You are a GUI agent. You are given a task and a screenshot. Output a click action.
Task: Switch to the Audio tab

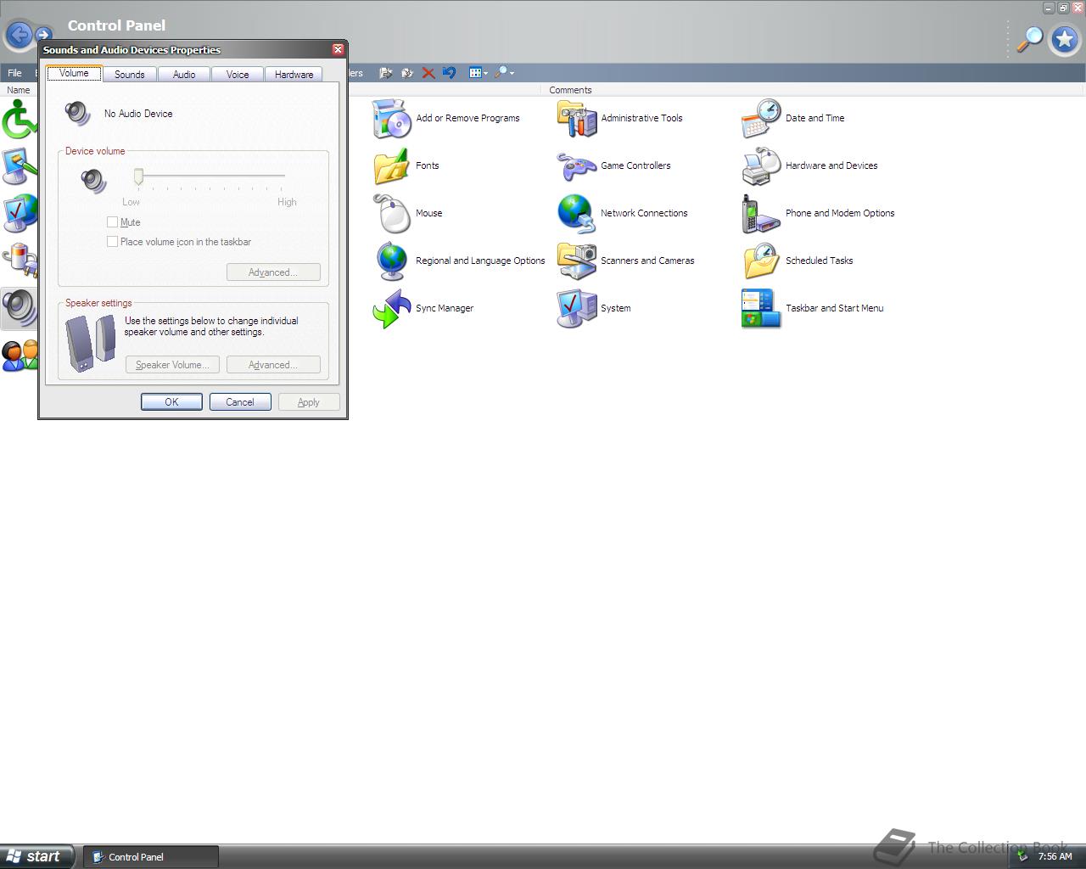(184, 75)
